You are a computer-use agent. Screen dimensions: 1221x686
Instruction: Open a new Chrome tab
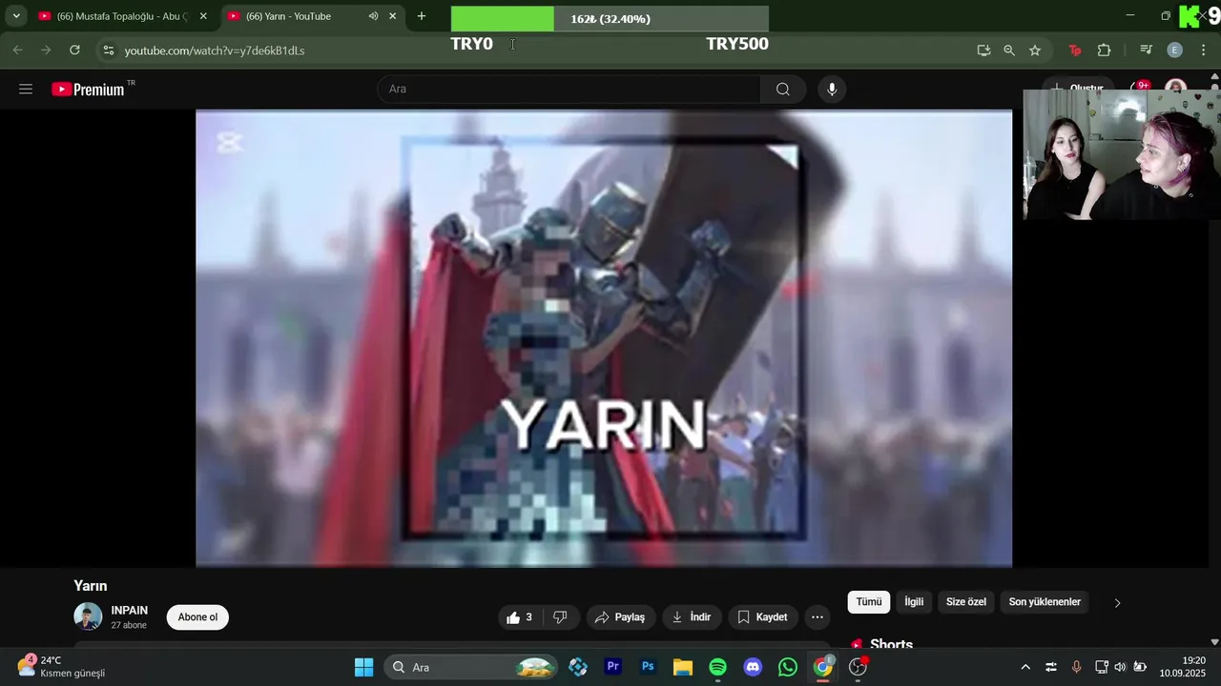(x=422, y=16)
